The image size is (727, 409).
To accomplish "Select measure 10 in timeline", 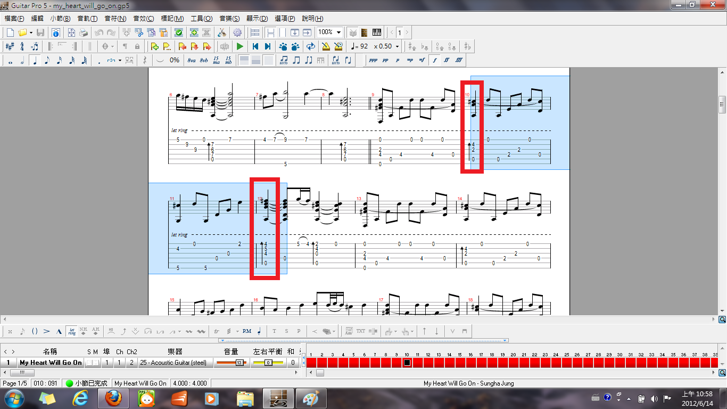I will tap(407, 363).
